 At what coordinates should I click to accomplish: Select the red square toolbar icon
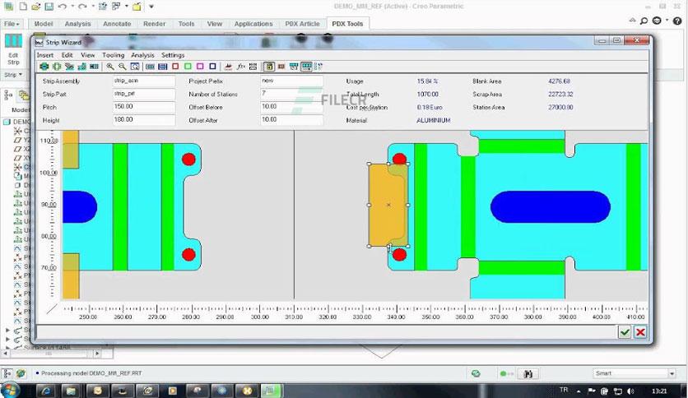coord(175,67)
